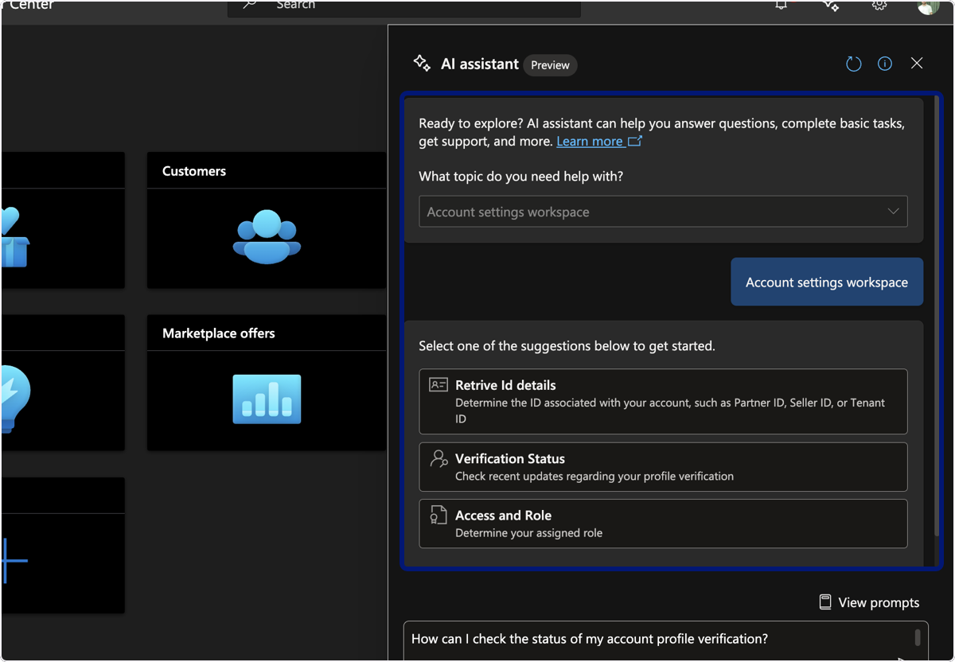Click the refresh icon in AI assistant header
The image size is (955, 662).
click(853, 64)
